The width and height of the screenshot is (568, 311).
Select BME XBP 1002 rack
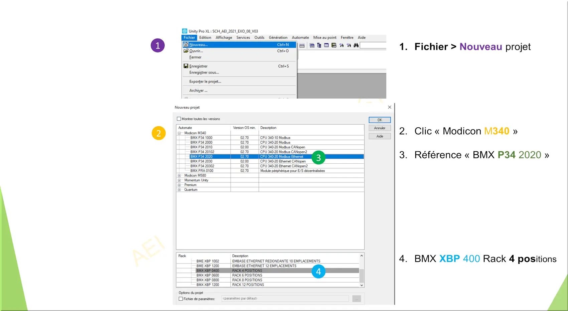pos(268,261)
